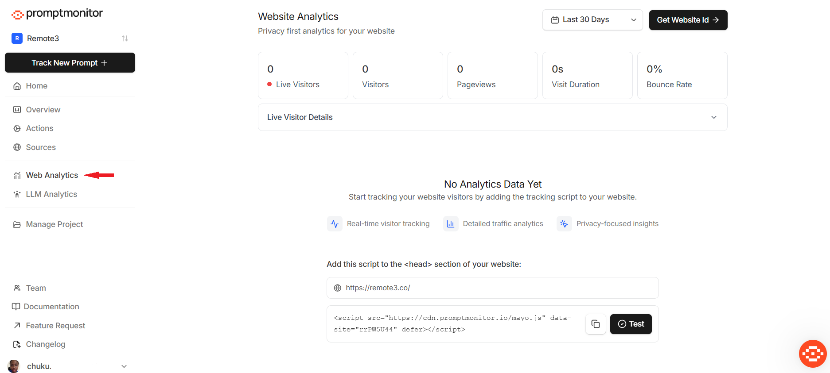Select Web Analytics in the sidebar

pyautogui.click(x=52, y=175)
